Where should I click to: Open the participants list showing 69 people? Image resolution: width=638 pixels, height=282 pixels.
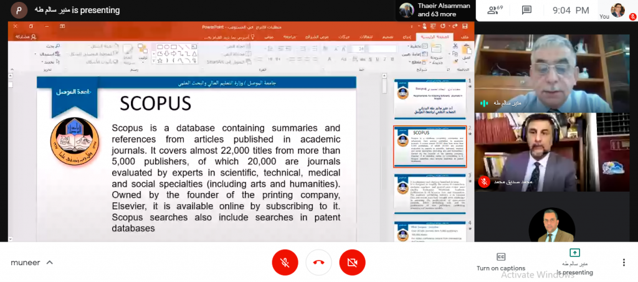click(x=495, y=10)
